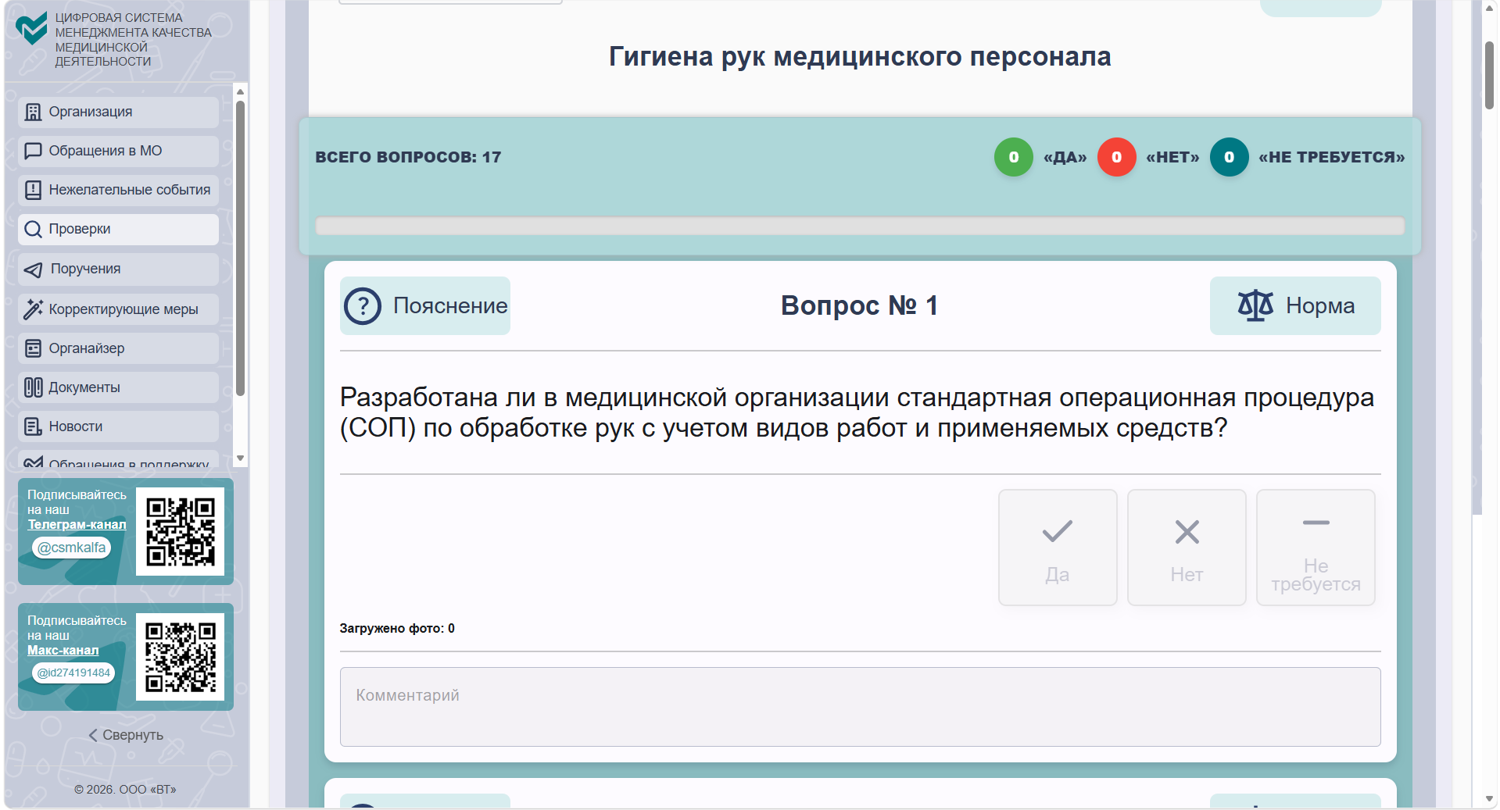Image resolution: width=1500 pixels, height=810 pixels.
Task: Collapse the sidebar with Свернуть
Action: [x=125, y=735]
